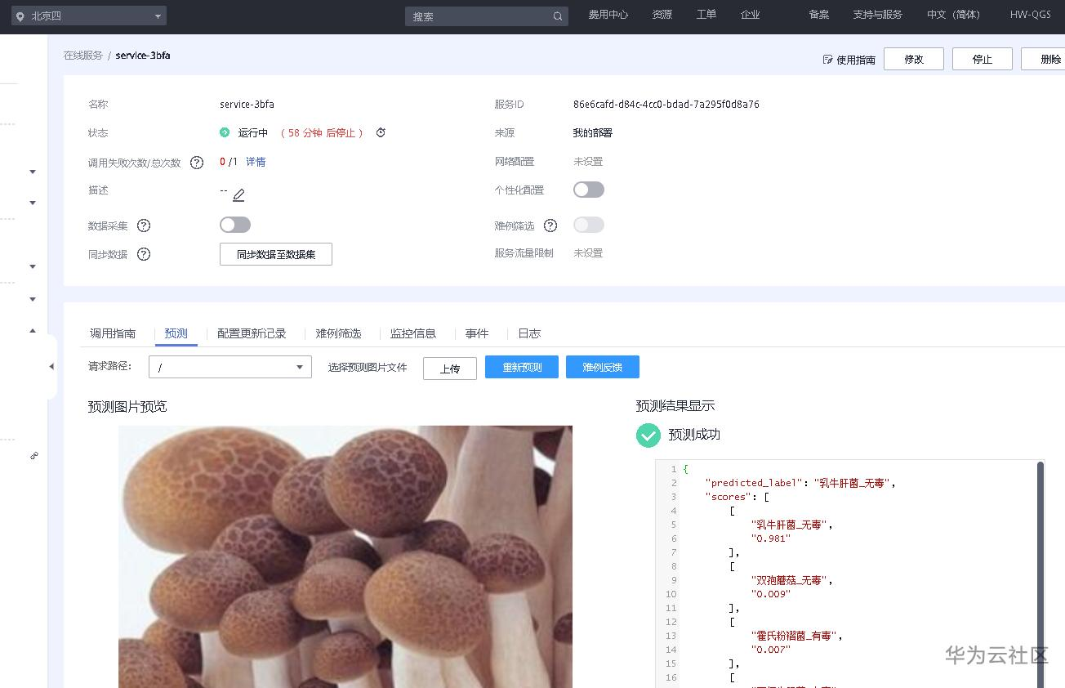Click 未设置 in the 网络配置 row
Image resolution: width=1065 pixels, height=688 pixels.
[x=588, y=162]
